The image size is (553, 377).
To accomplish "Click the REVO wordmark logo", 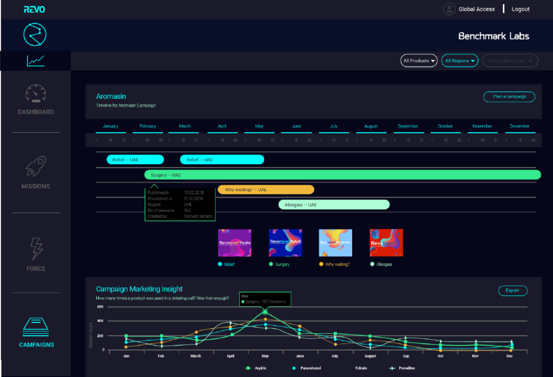I will pyautogui.click(x=35, y=9).
